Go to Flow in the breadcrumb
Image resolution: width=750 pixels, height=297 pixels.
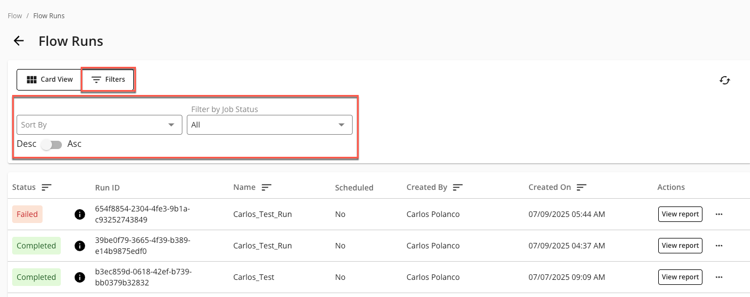(x=15, y=16)
